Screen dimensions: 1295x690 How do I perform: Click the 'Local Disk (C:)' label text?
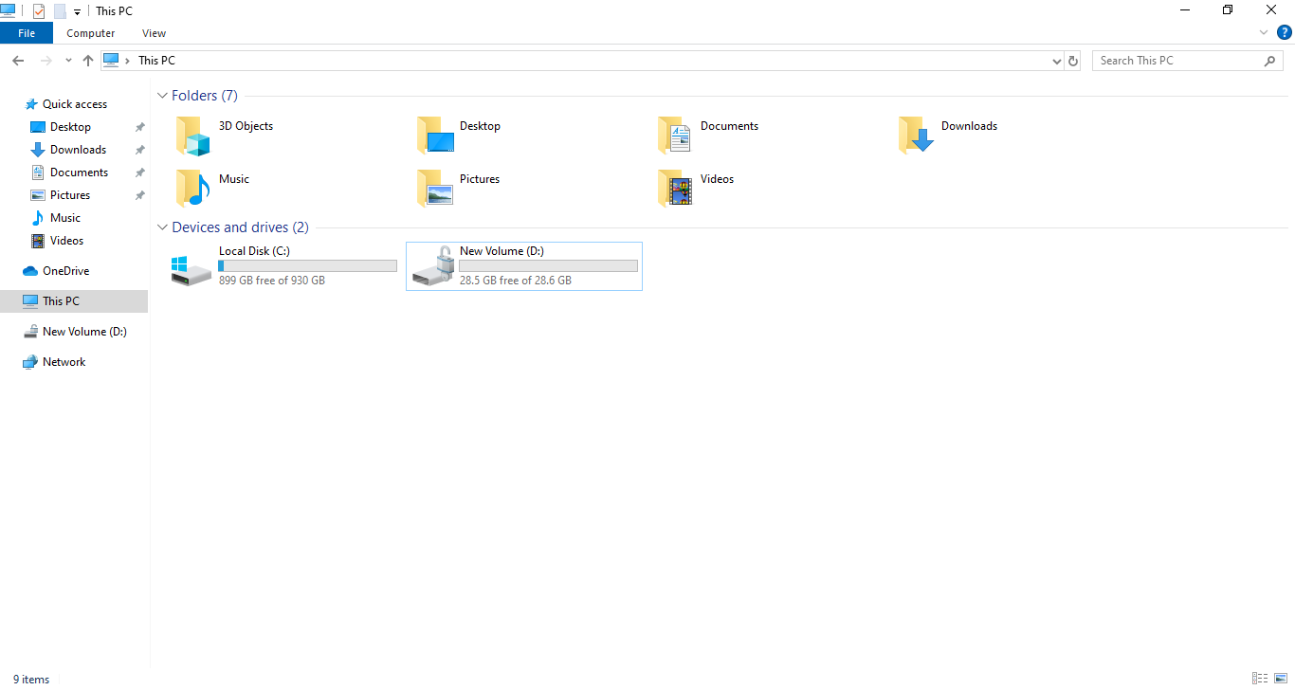[254, 251]
